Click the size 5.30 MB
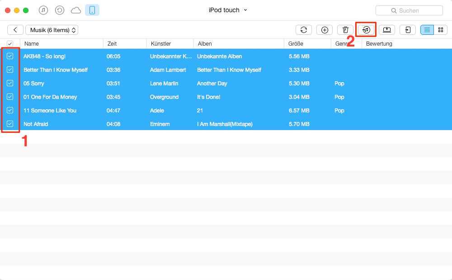 tap(299, 84)
